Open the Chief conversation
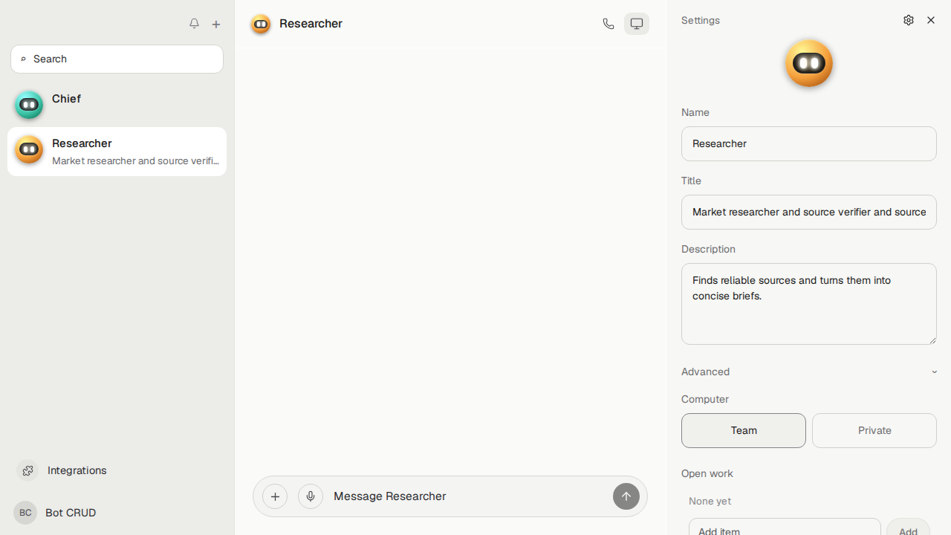951x535 pixels. pyautogui.click(x=117, y=105)
